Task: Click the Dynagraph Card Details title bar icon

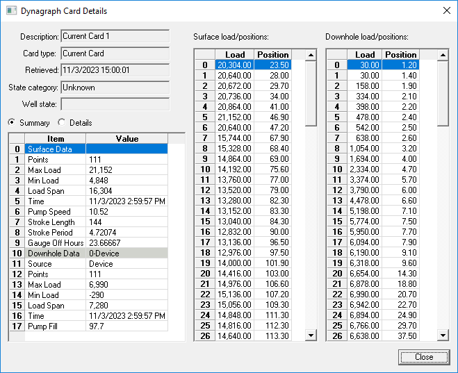Action: (11, 11)
